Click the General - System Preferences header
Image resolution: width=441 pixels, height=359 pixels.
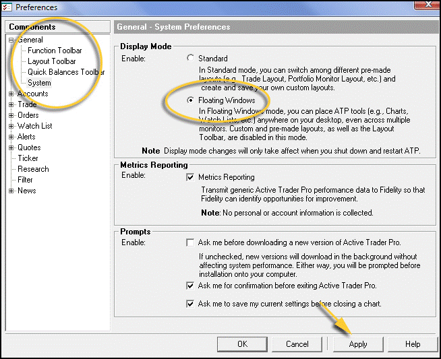(277, 27)
